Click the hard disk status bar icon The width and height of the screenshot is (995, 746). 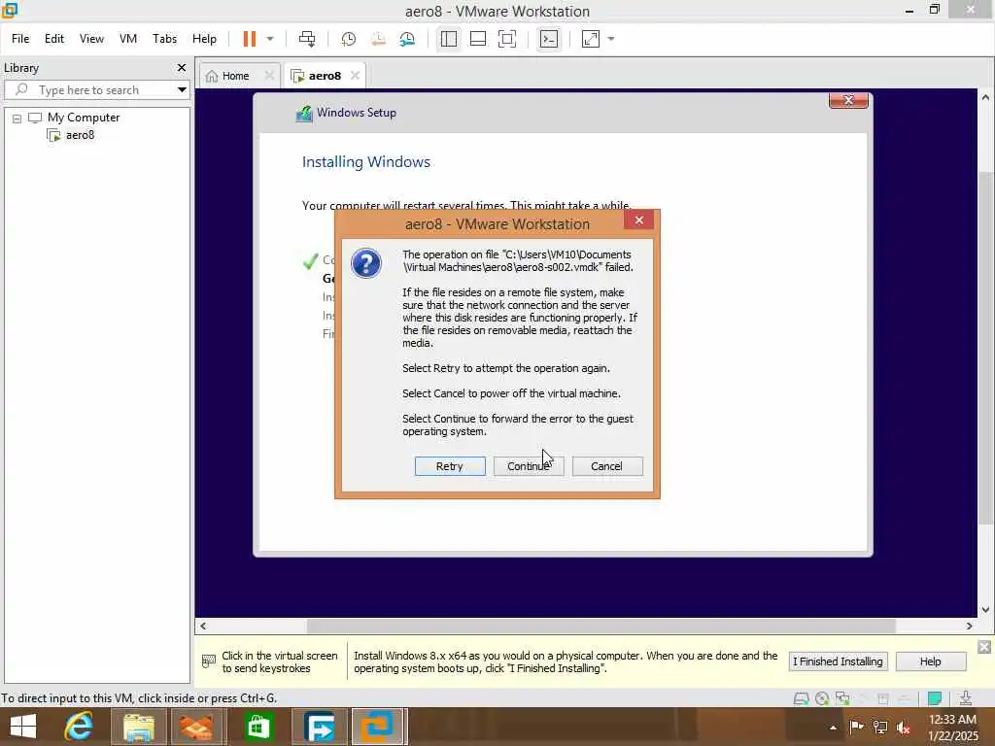[x=802, y=698]
